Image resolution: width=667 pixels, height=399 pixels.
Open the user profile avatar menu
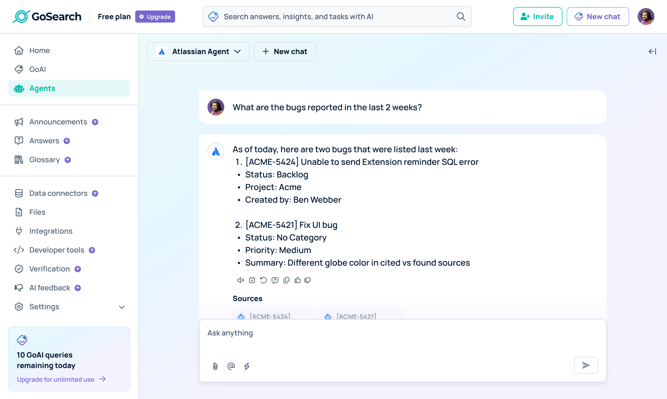point(646,17)
